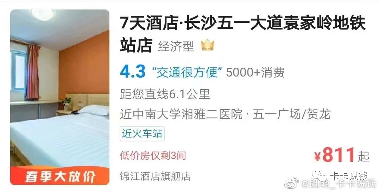Click the golden crown rating icon
Viewport: 380px width, 193px height.
[x=208, y=45]
